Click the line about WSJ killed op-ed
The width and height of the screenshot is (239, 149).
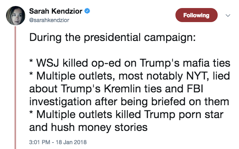tap(130, 63)
